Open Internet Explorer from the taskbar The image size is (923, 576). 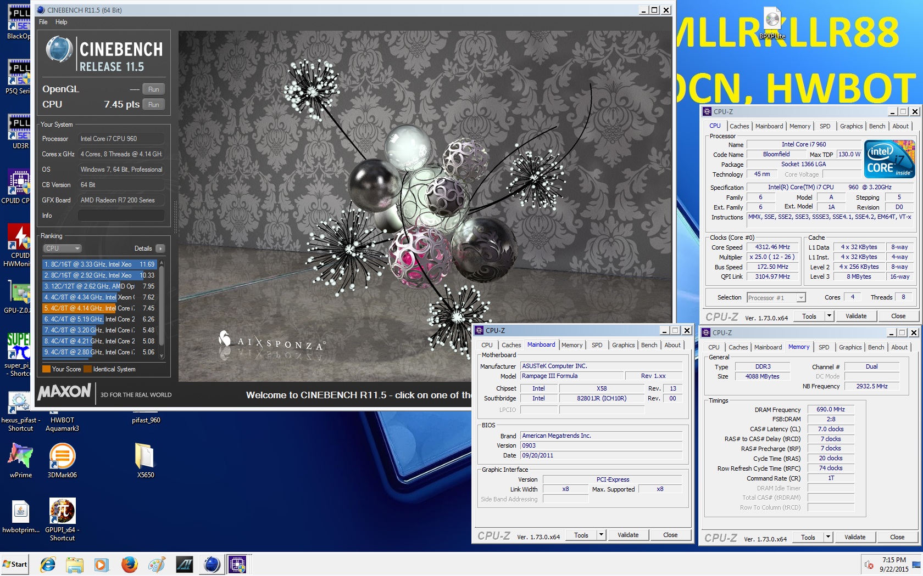pos(48,564)
